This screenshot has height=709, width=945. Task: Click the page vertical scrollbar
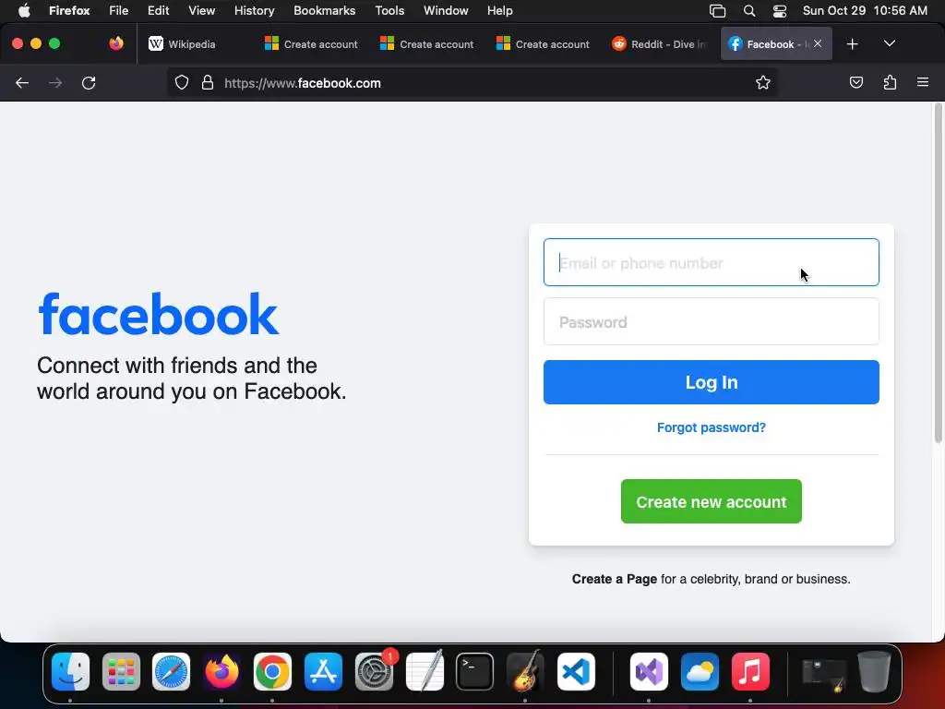(x=938, y=274)
